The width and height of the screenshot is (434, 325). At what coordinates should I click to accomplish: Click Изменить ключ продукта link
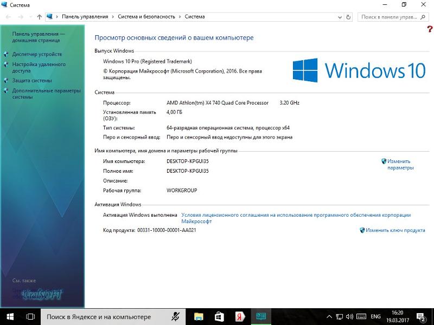pyautogui.click(x=395, y=230)
